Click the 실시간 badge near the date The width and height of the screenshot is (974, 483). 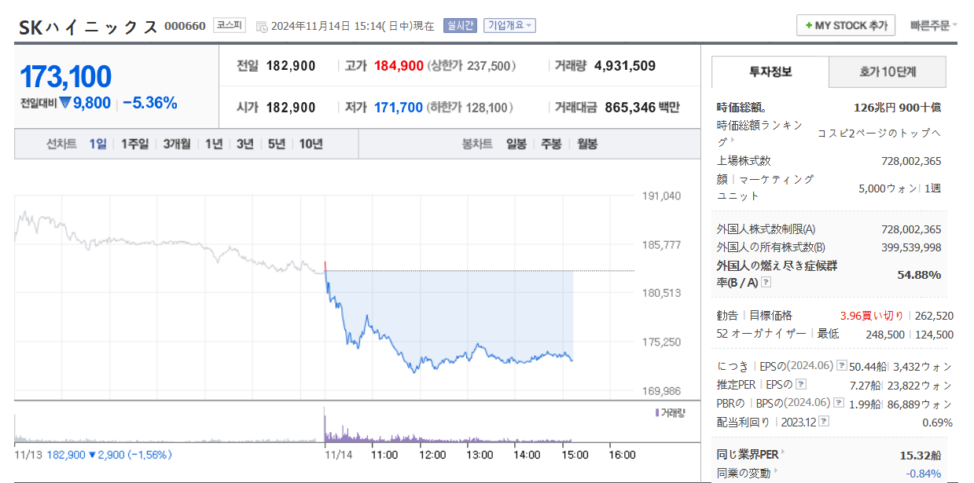tap(460, 26)
